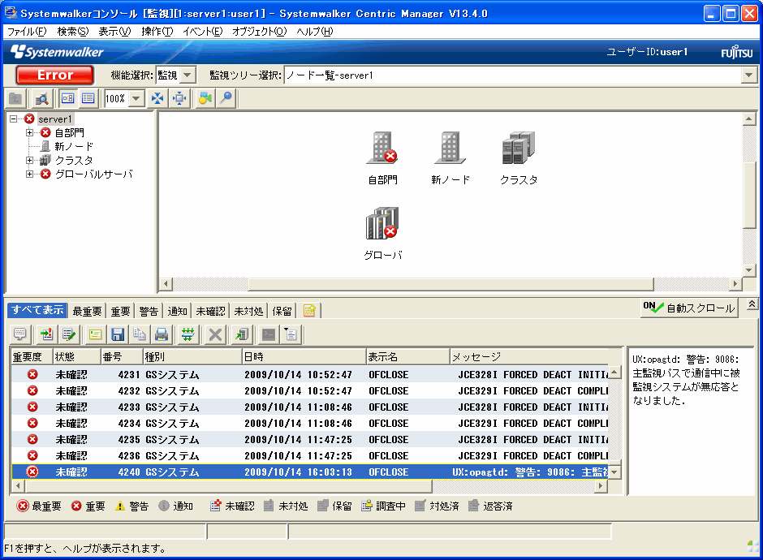The width and height of the screenshot is (763, 560).
Task: Switch to the 重要 tab
Action: 120,311
